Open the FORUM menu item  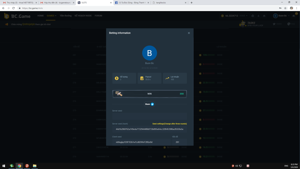pos(98,16)
